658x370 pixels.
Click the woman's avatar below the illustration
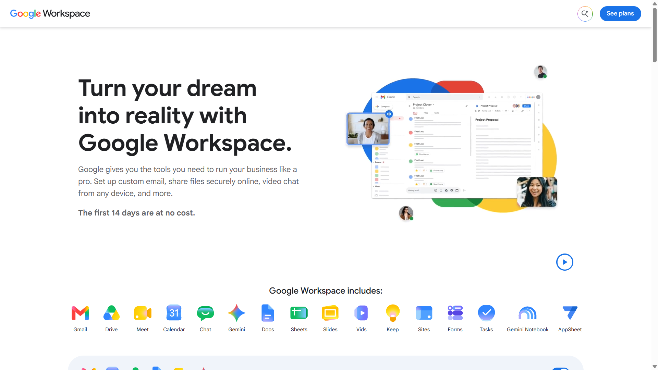[x=406, y=213]
